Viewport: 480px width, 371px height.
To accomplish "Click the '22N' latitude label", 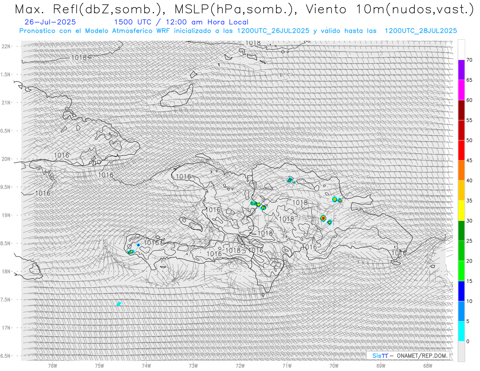I will (x=6, y=46).
